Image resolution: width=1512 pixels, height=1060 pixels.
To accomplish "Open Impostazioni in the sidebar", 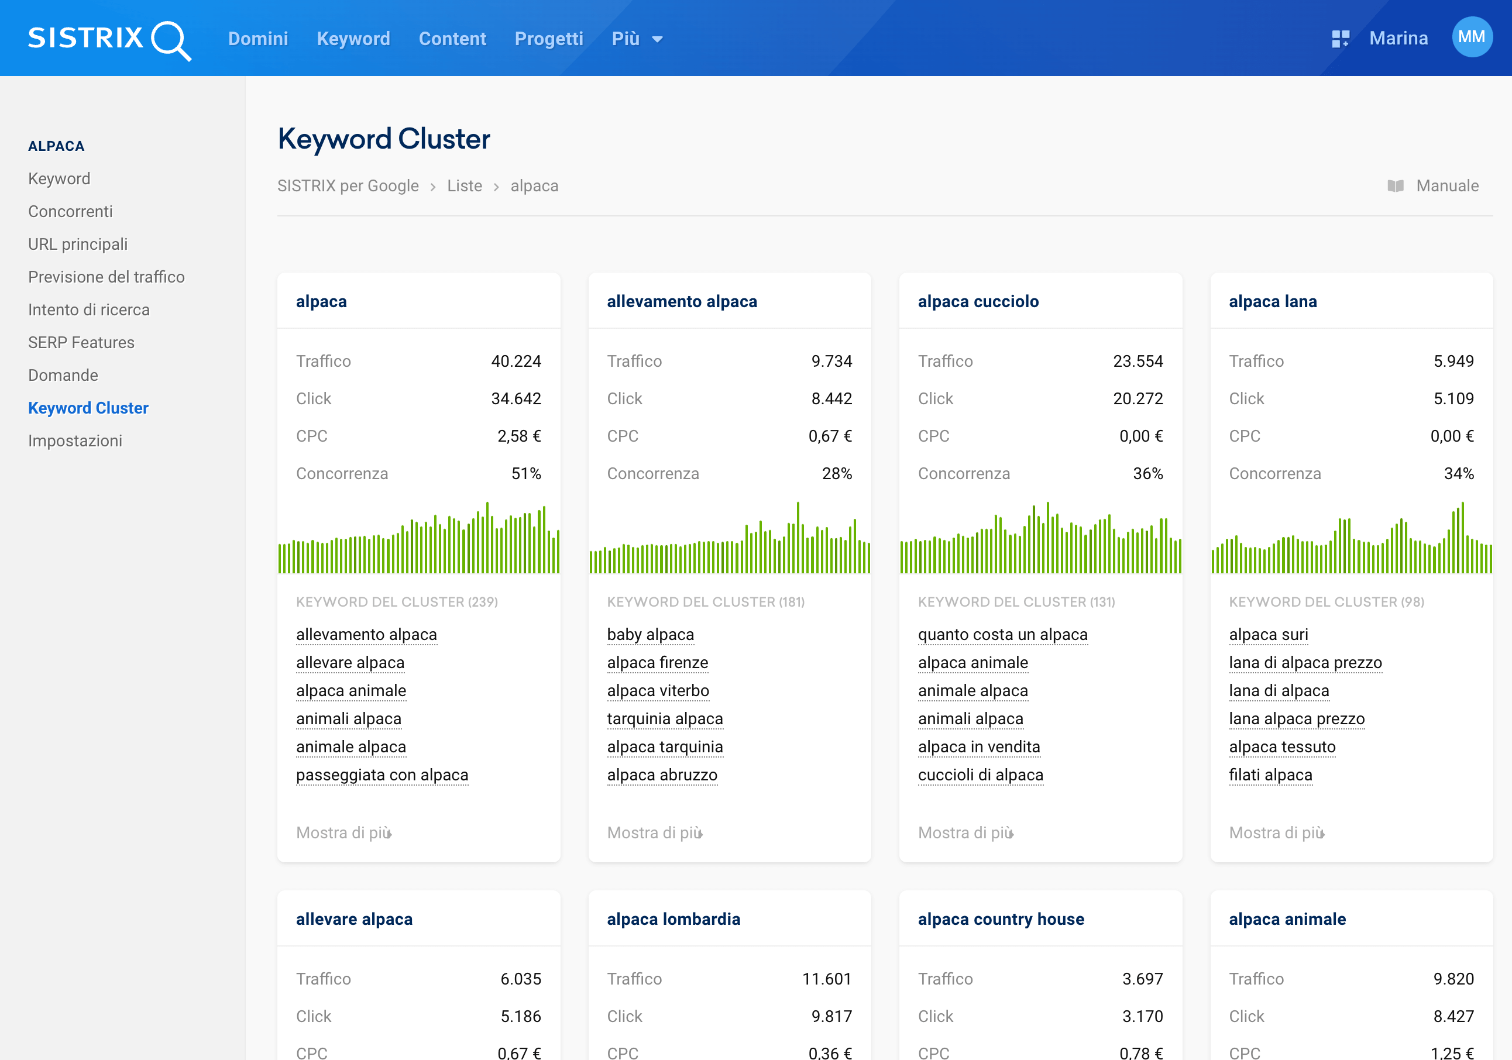I will coord(75,440).
